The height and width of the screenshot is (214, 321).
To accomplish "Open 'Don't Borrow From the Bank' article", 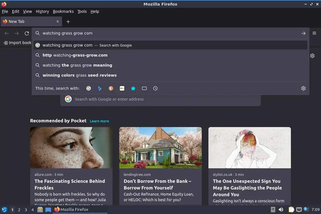I will tap(157, 184).
